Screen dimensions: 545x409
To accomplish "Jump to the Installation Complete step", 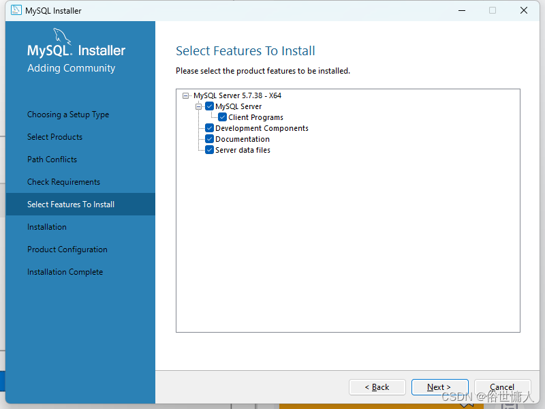I will [65, 272].
